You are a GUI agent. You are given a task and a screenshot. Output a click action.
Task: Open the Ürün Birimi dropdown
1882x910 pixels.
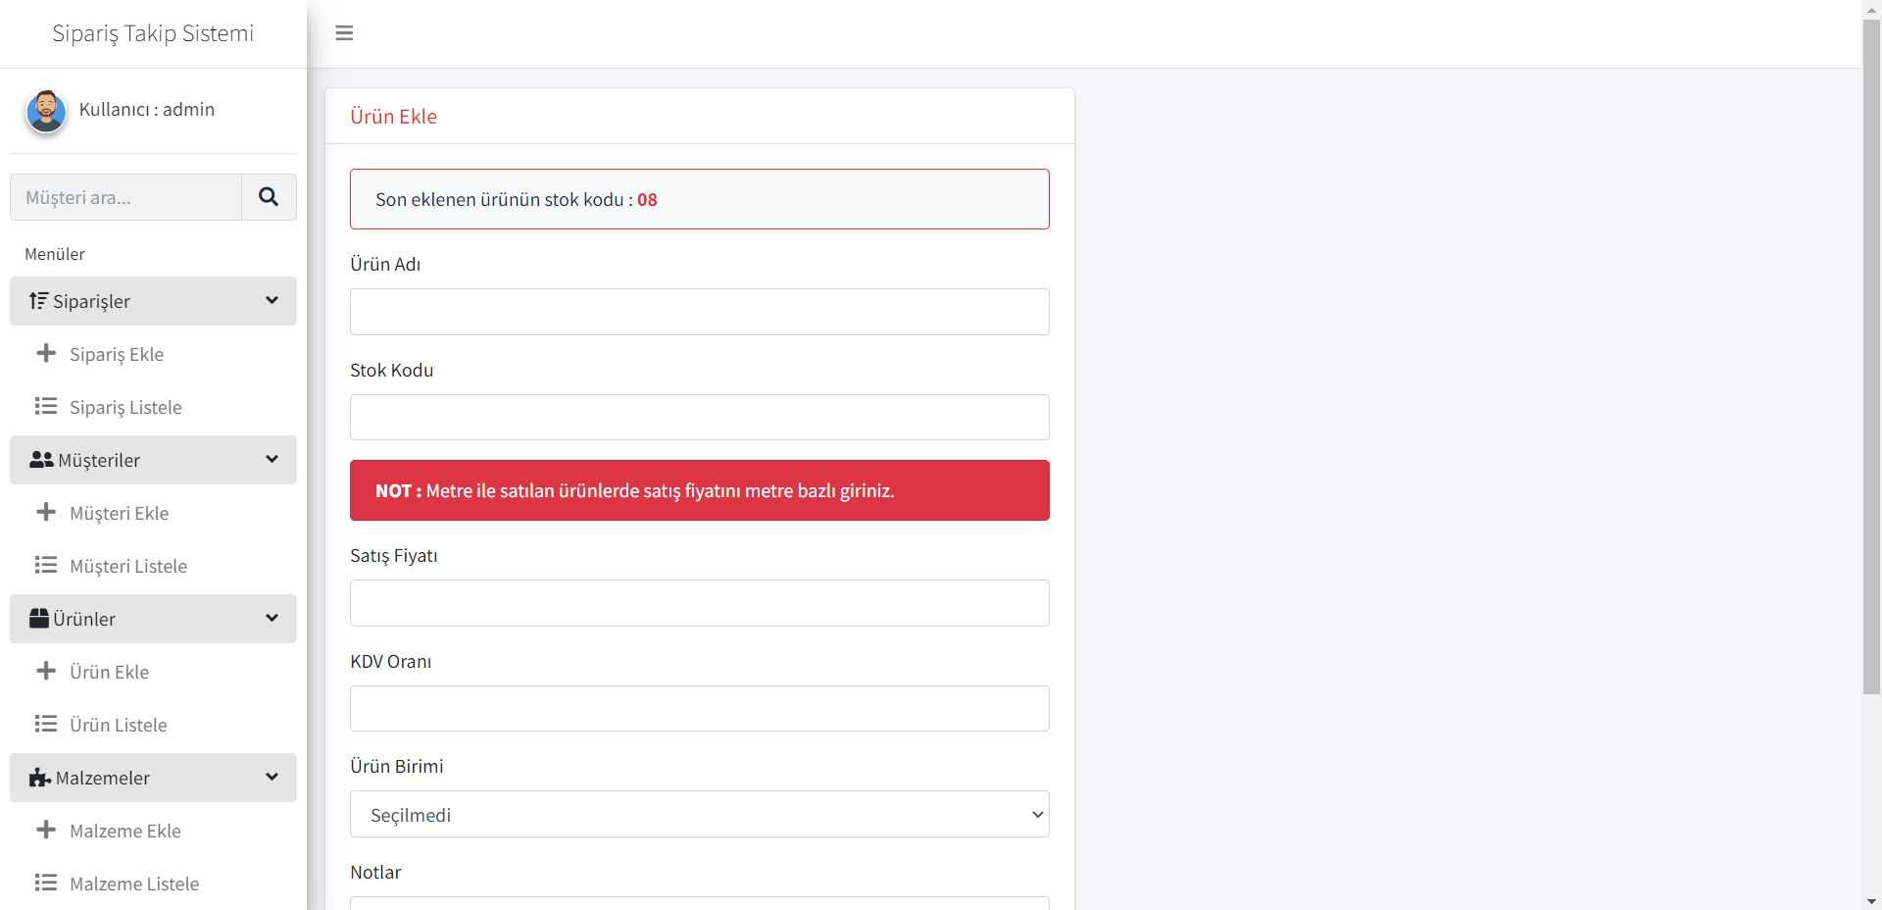(699, 814)
